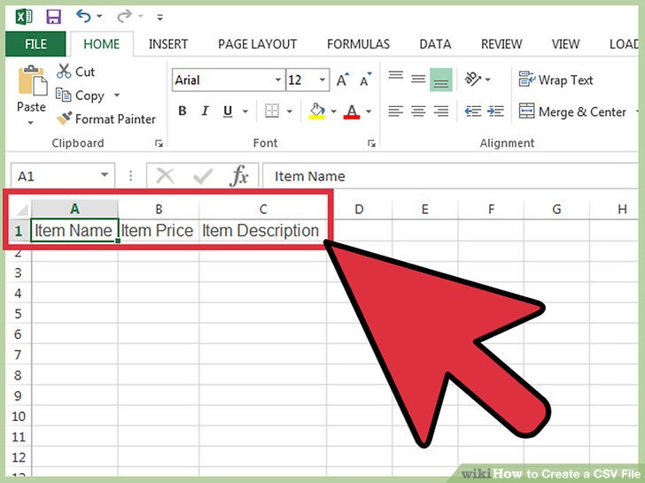The width and height of the screenshot is (645, 483).
Task: Select row 5 header
Action: (18, 314)
